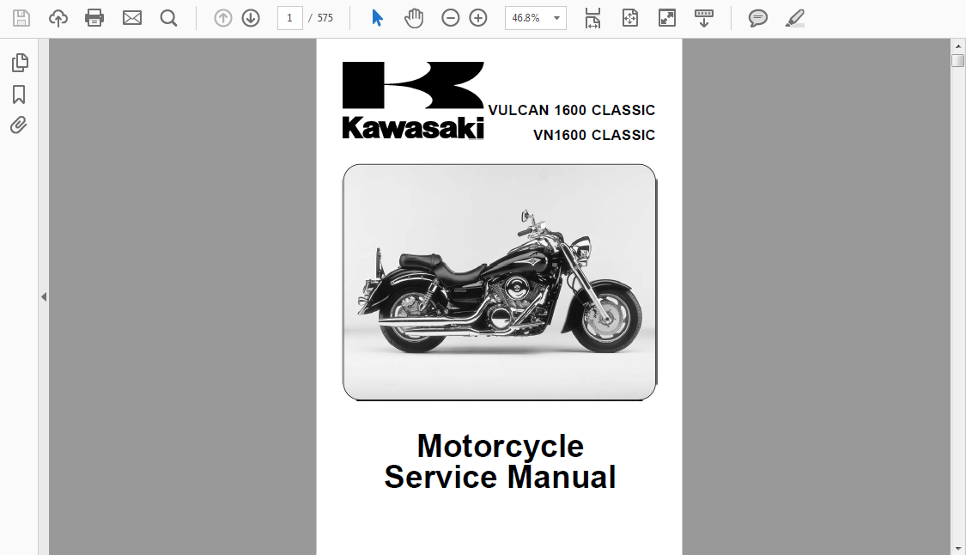Edit the page number field
The width and height of the screenshot is (966, 555).
(x=289, y=17)
